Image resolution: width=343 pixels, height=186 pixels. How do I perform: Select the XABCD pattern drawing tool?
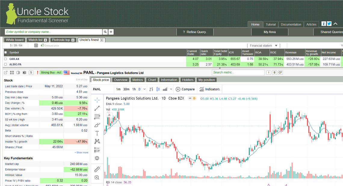97,141
